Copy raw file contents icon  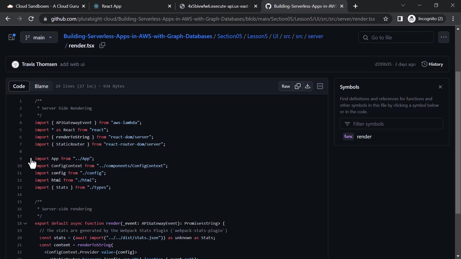coord(297,86)
